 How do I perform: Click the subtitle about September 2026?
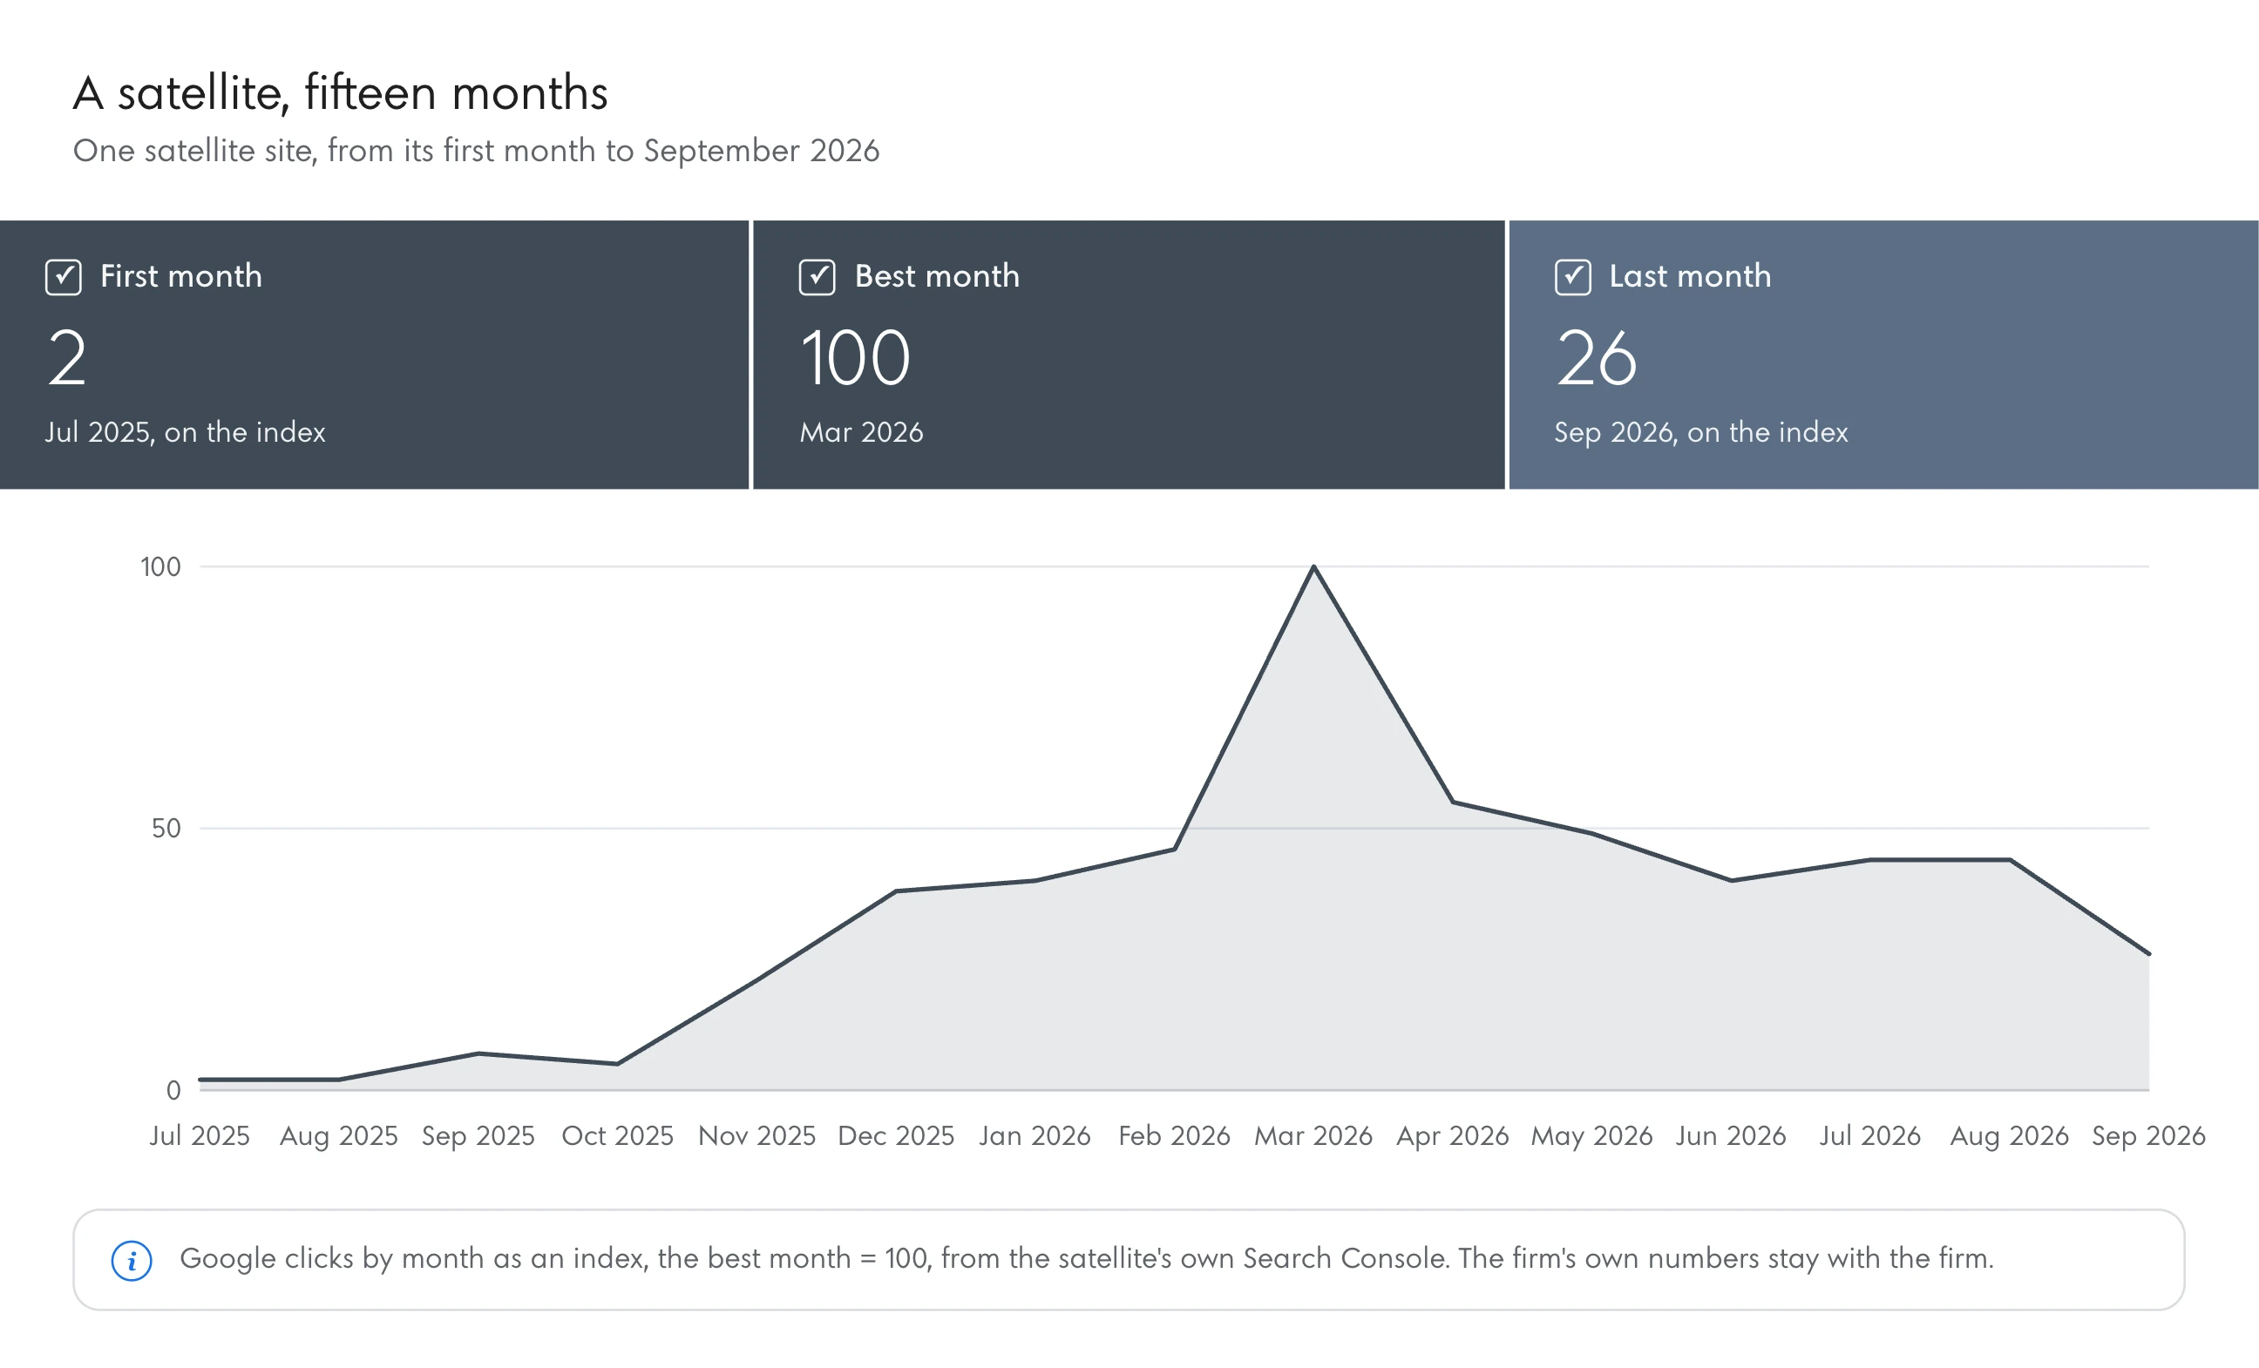(x=476, y=151)
